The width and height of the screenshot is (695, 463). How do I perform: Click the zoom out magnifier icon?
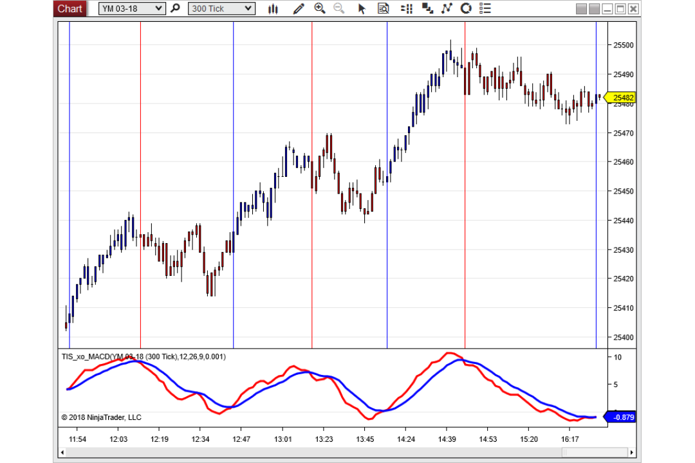tap(339, 8)
